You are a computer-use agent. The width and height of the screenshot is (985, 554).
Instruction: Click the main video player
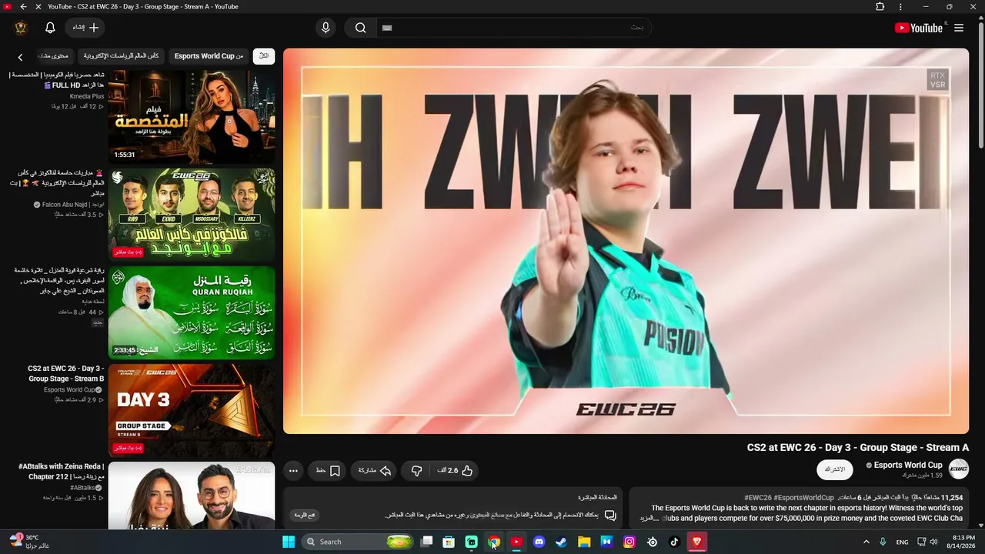[626, 242]
